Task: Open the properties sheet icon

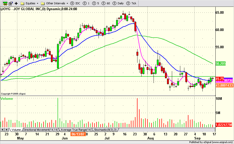Action: (11, 3)
